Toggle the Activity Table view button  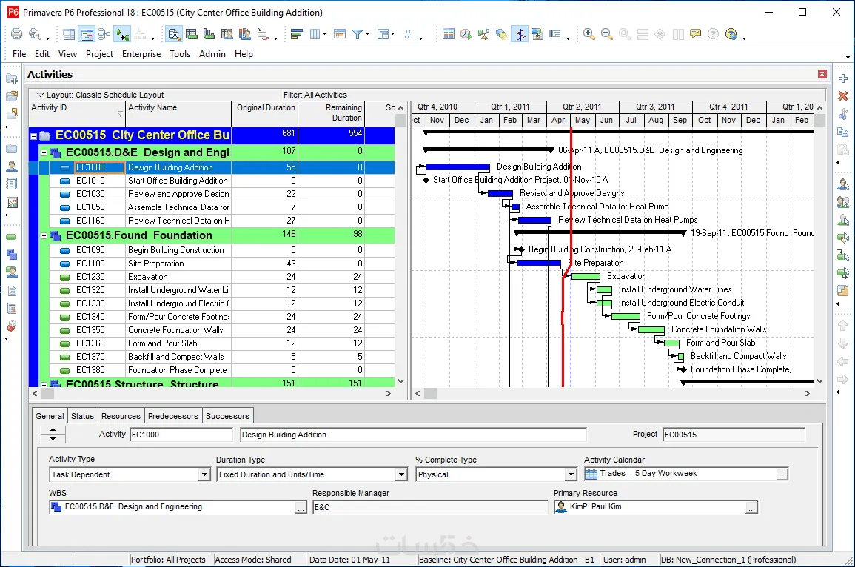coord(69,34)
